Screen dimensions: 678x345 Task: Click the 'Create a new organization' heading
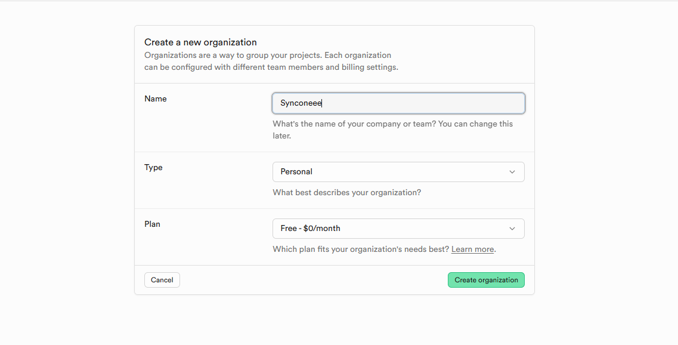tap(200, 42)
